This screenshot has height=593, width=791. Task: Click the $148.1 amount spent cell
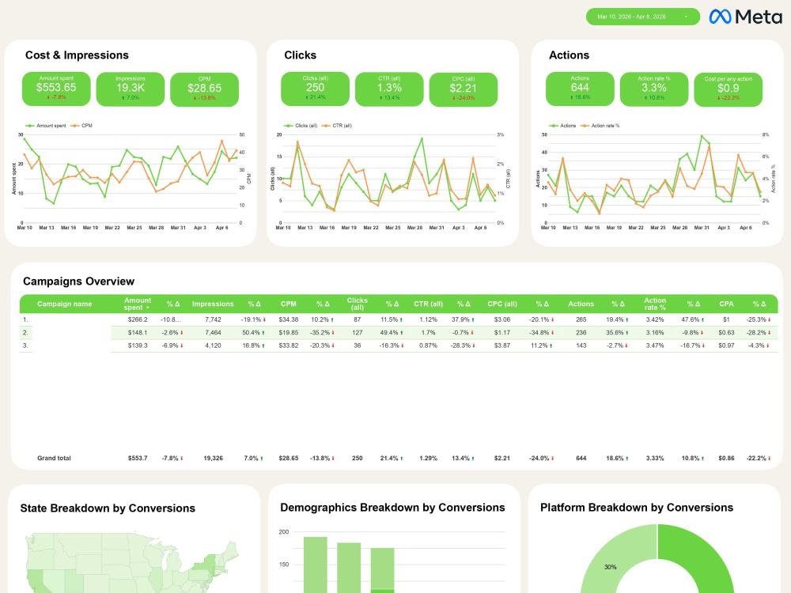point(138,333)
